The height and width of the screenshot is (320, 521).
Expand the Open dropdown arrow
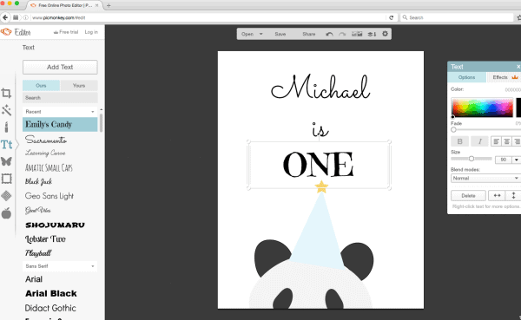(x=260, y=34)
